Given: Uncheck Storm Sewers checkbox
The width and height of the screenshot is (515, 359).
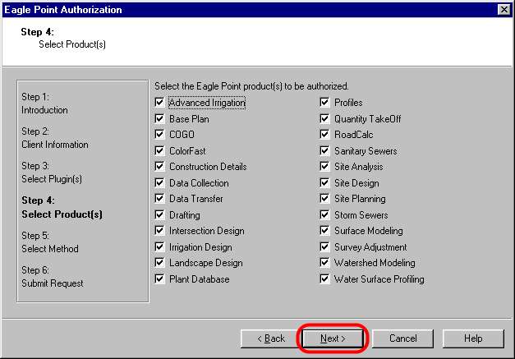Looking at the screenshot, I should point(324,214).
